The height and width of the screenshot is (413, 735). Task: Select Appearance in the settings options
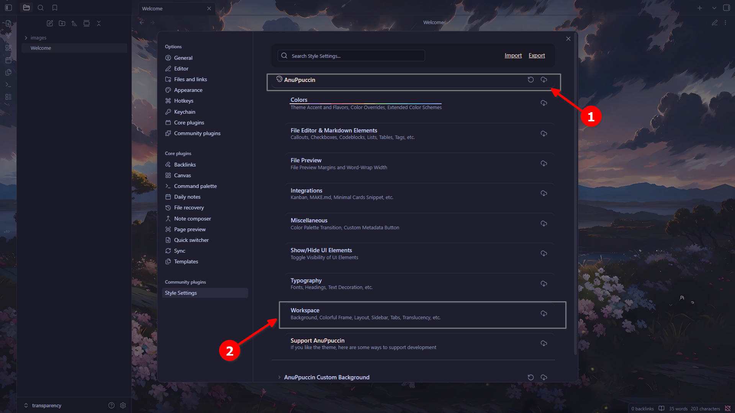[x=188, y=90]
